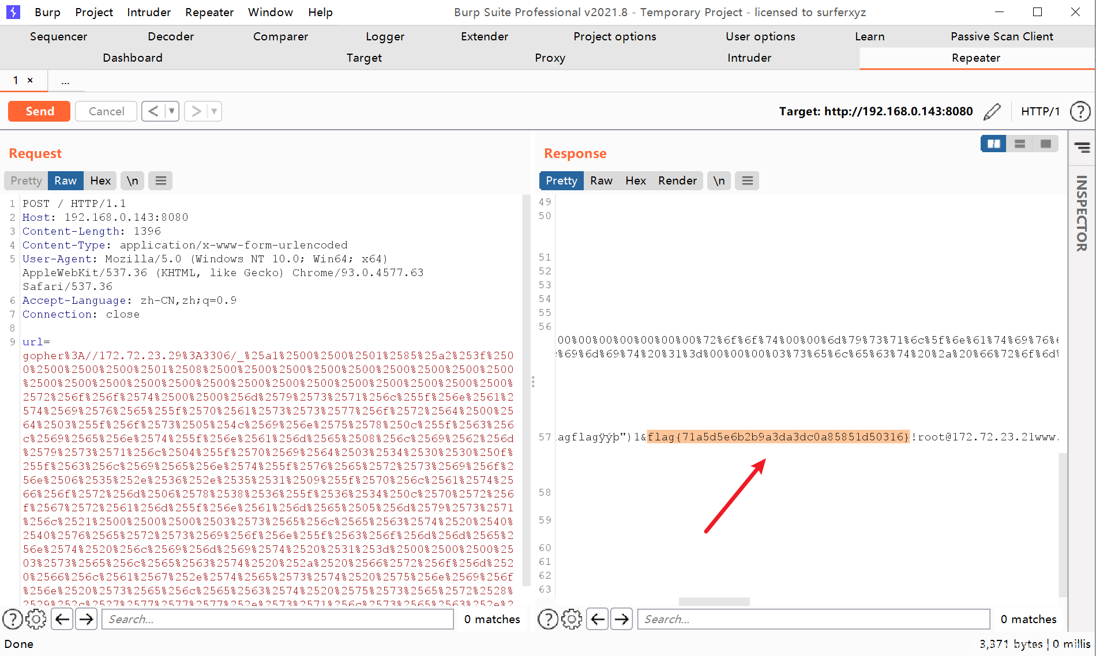The image size is (1096, 656).
Task: Switch response view to Hex
Action: click(x=636, y=181)
